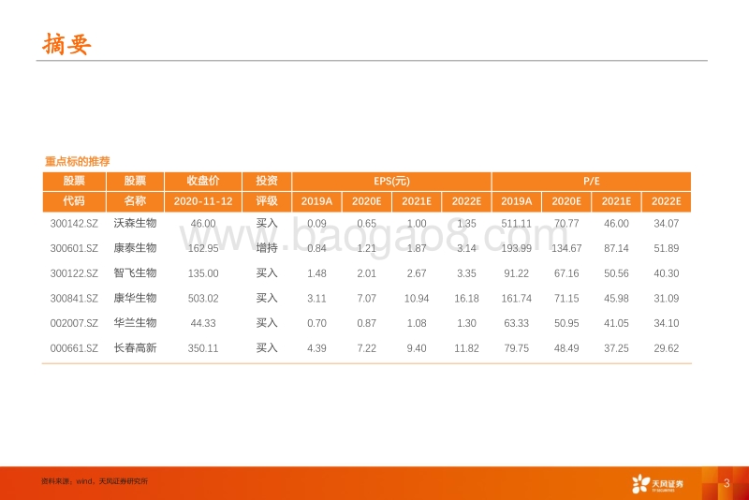Click 2019A P/E value 193.99
The image size is (749, 500).
(x=517, y=248)
